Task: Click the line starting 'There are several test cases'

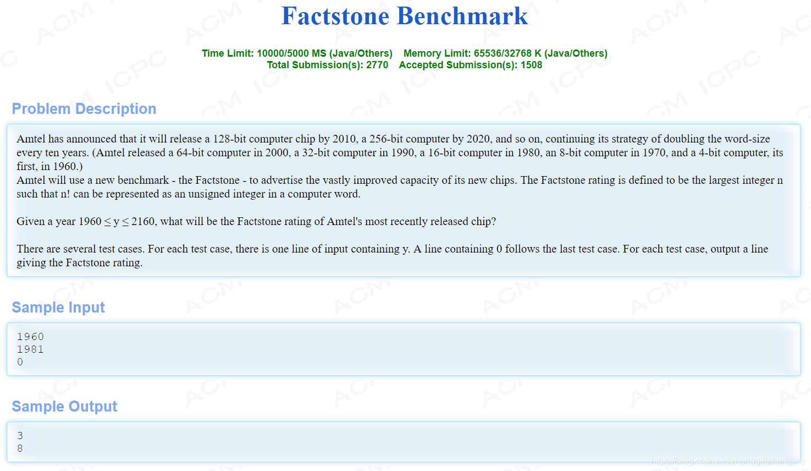Action: [393, 249]
